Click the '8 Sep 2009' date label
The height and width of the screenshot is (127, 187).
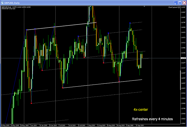[130, 126]
